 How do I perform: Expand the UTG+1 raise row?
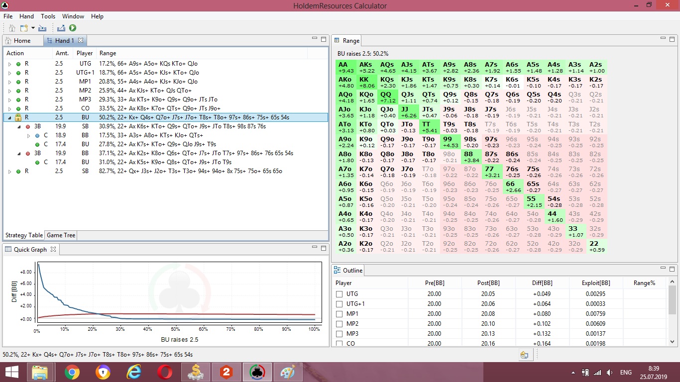(x=9, y=73)
